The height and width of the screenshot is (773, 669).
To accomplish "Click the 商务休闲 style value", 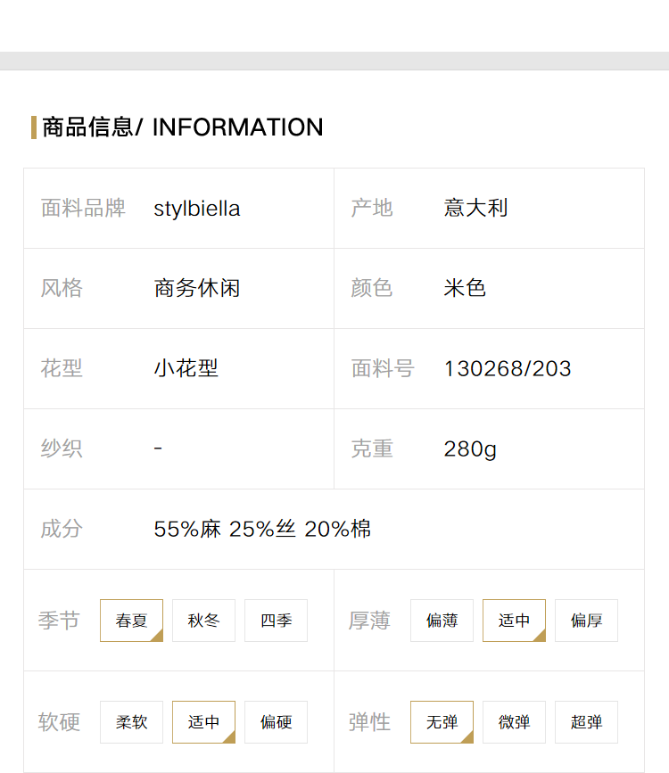I will [x=197, y=288].
